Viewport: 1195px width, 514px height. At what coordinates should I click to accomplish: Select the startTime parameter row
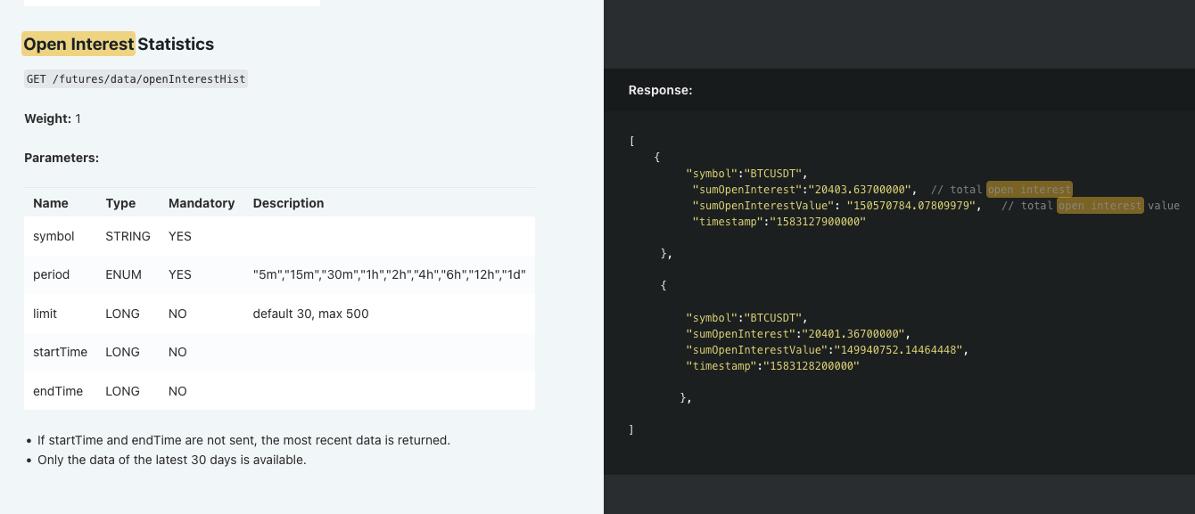pyautogui.click(x=279, y=352)
